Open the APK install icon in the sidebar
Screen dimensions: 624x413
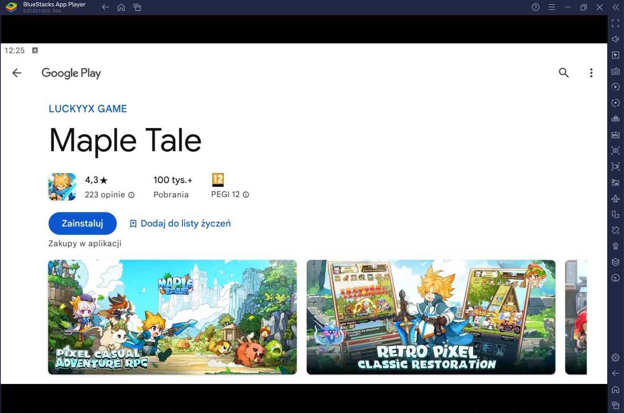pos(616,135)
